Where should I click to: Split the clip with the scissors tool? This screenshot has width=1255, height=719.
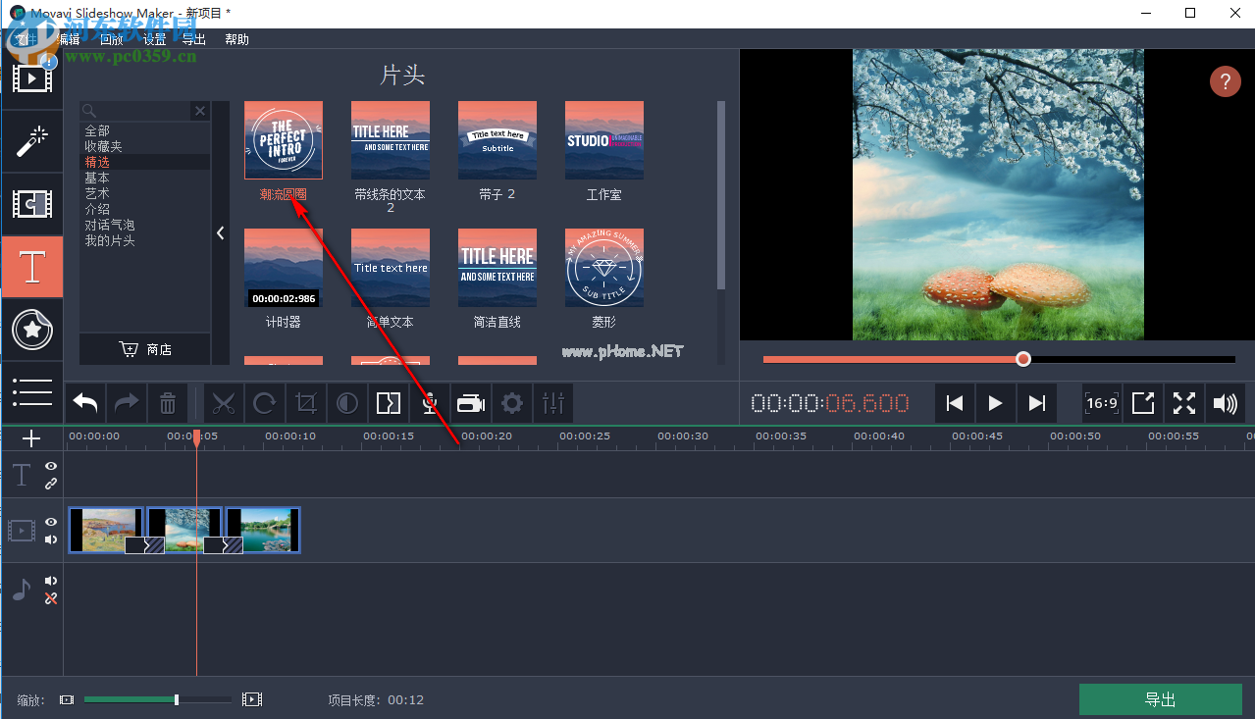224,402
